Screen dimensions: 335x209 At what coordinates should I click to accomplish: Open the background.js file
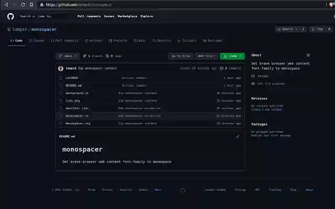[77, 93]
